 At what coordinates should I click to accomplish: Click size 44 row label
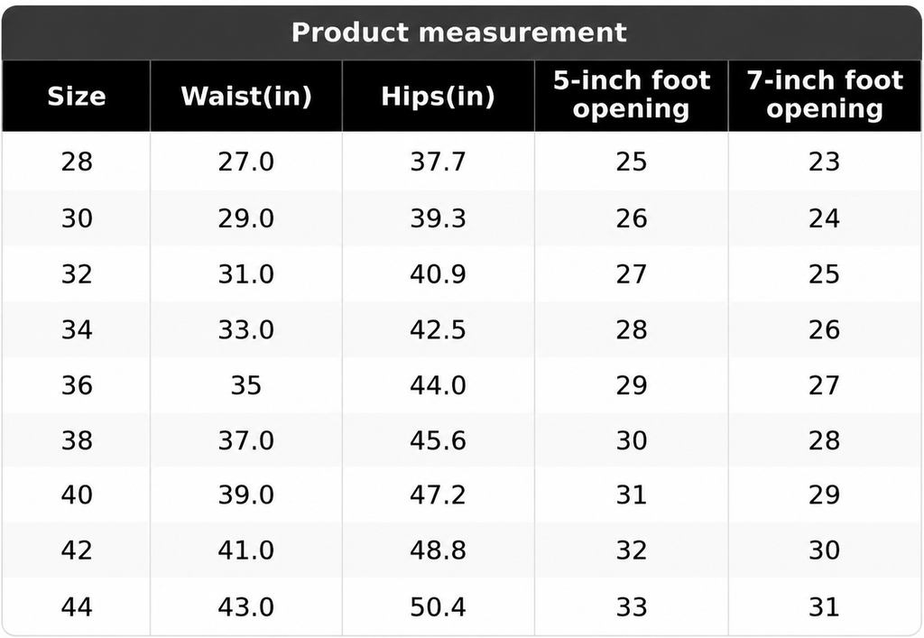[77, 606]
